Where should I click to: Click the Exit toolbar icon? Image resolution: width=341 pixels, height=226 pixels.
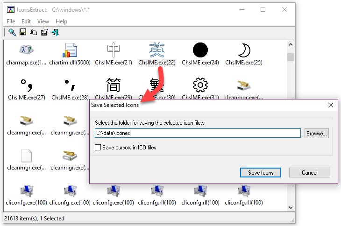coord(55,32)
